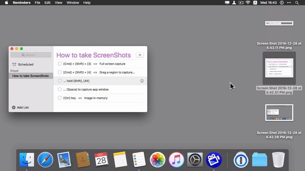The width and height of the screenshot is (305, 171).
Task: Select desktop screenshot thumbnail 4.42.51 PM
Action: tap(279, 68)
